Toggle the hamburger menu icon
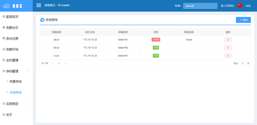 [x=39, y=5]
